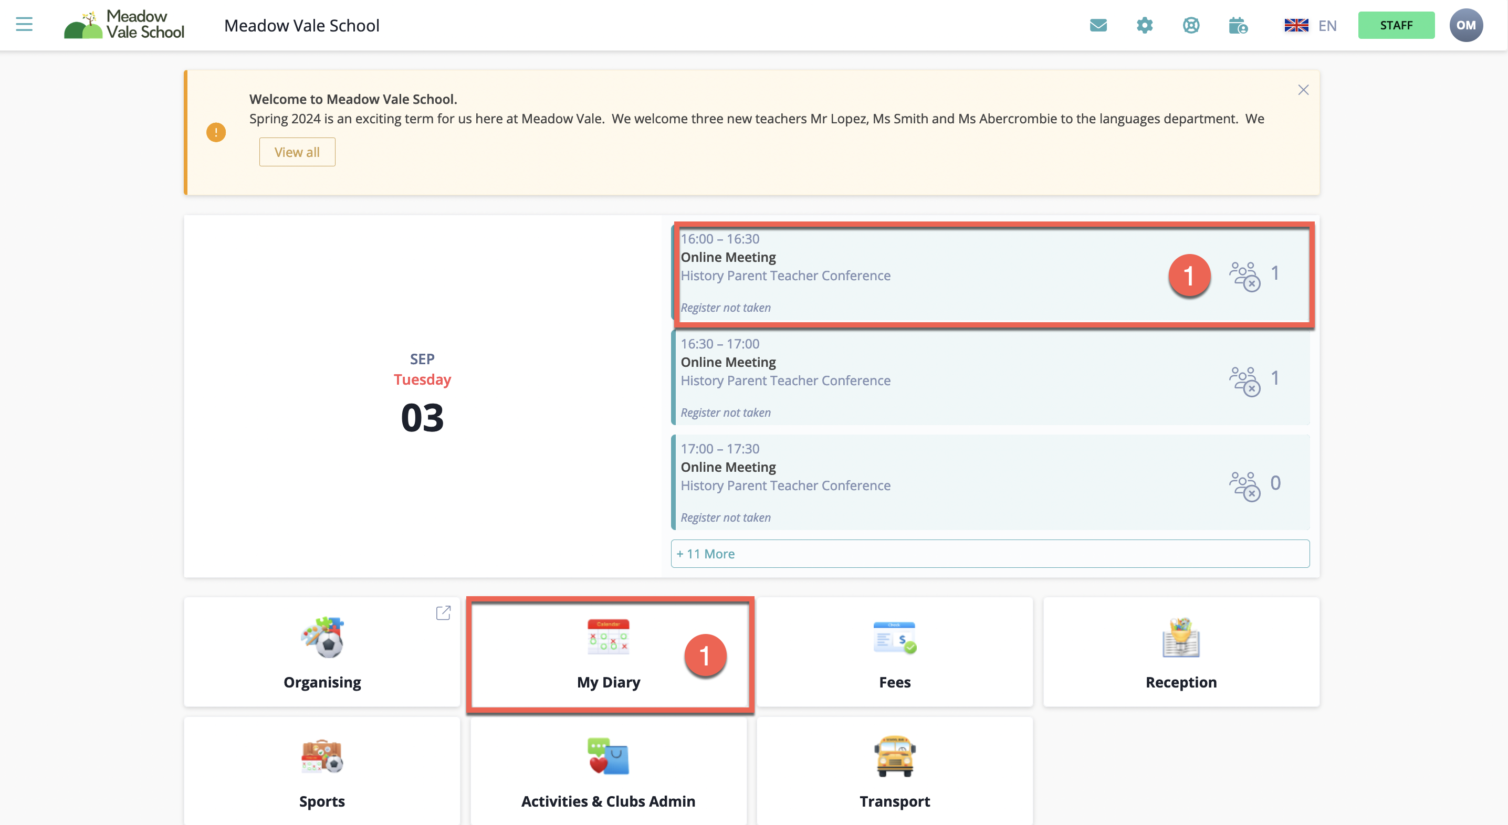
Task: Click the green STAFF button
Action: pyautogui.click(x=1396, y=25)
